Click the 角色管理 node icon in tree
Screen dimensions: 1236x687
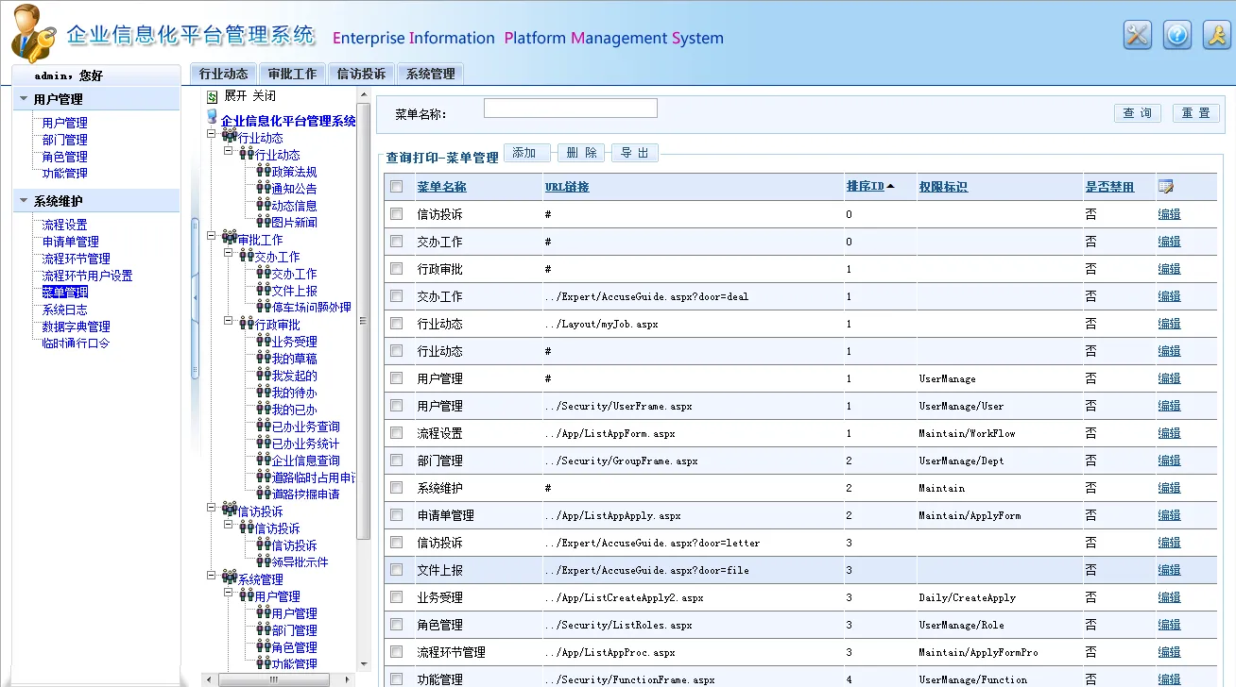[x=264, y=647]
